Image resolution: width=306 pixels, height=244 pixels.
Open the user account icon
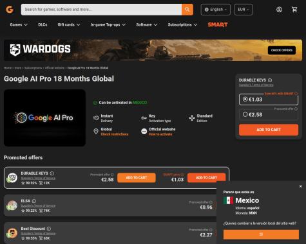[x=279, y=10]
